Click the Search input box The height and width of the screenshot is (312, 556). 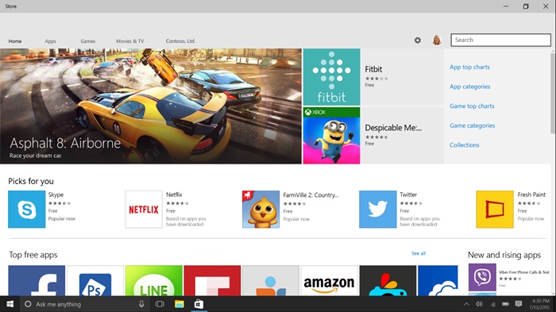coord(500,40)
